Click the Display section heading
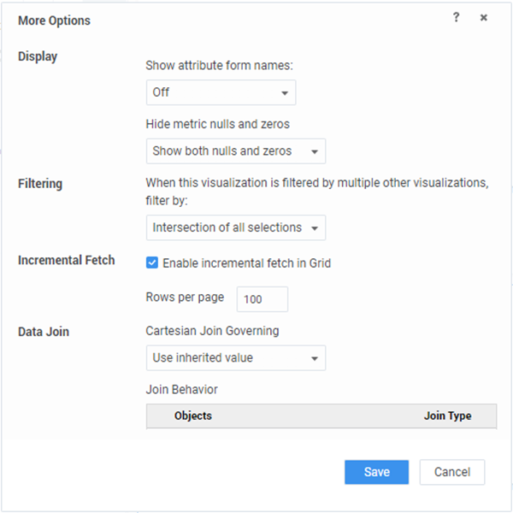This screenshot has width=513, height=513. (38, 56)
